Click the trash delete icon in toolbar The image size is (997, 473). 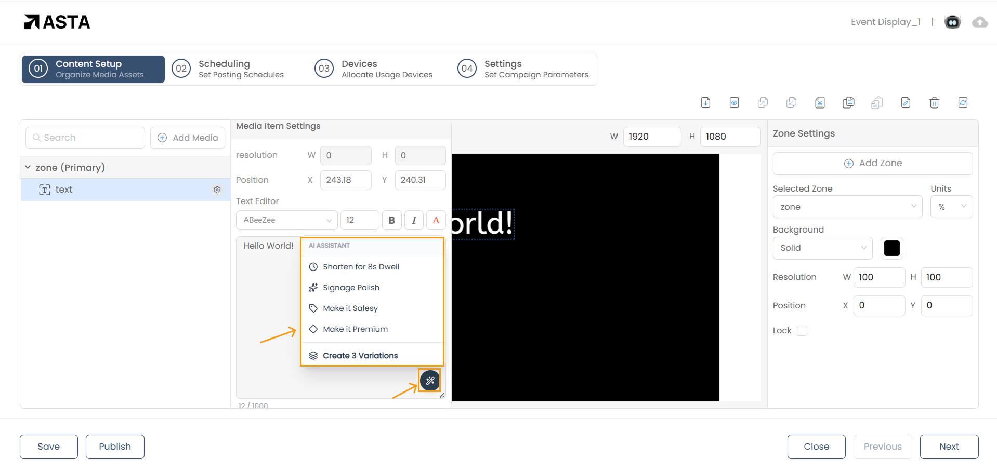point(934,103)
